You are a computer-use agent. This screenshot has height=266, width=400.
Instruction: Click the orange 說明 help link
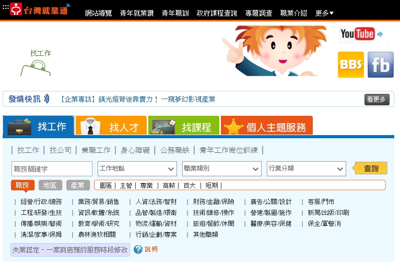(151, 249)
